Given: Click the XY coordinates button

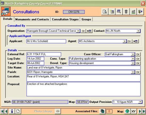Looking at the screenshot, I should [x=133, y=111].
